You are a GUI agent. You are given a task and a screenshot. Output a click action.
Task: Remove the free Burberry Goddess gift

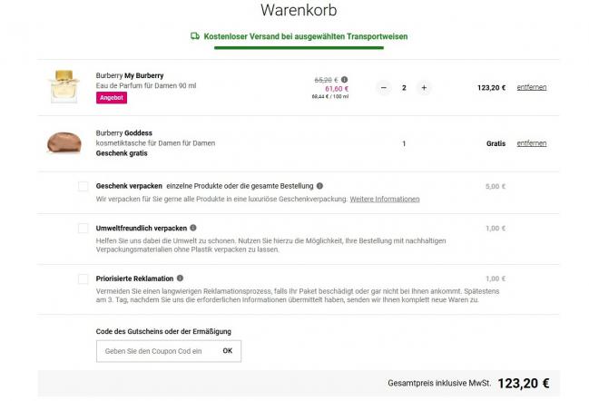pyautogui.click(x=531, y=143)
